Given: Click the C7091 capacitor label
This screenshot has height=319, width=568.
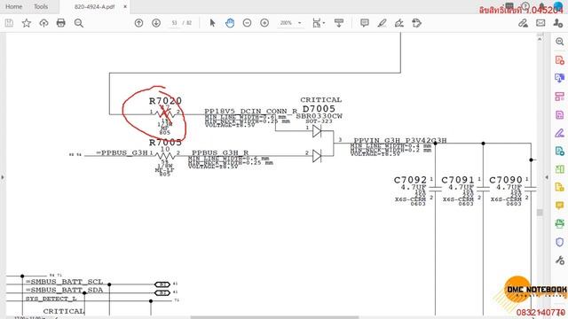Looking at the screenshot, I should point(458,180).
